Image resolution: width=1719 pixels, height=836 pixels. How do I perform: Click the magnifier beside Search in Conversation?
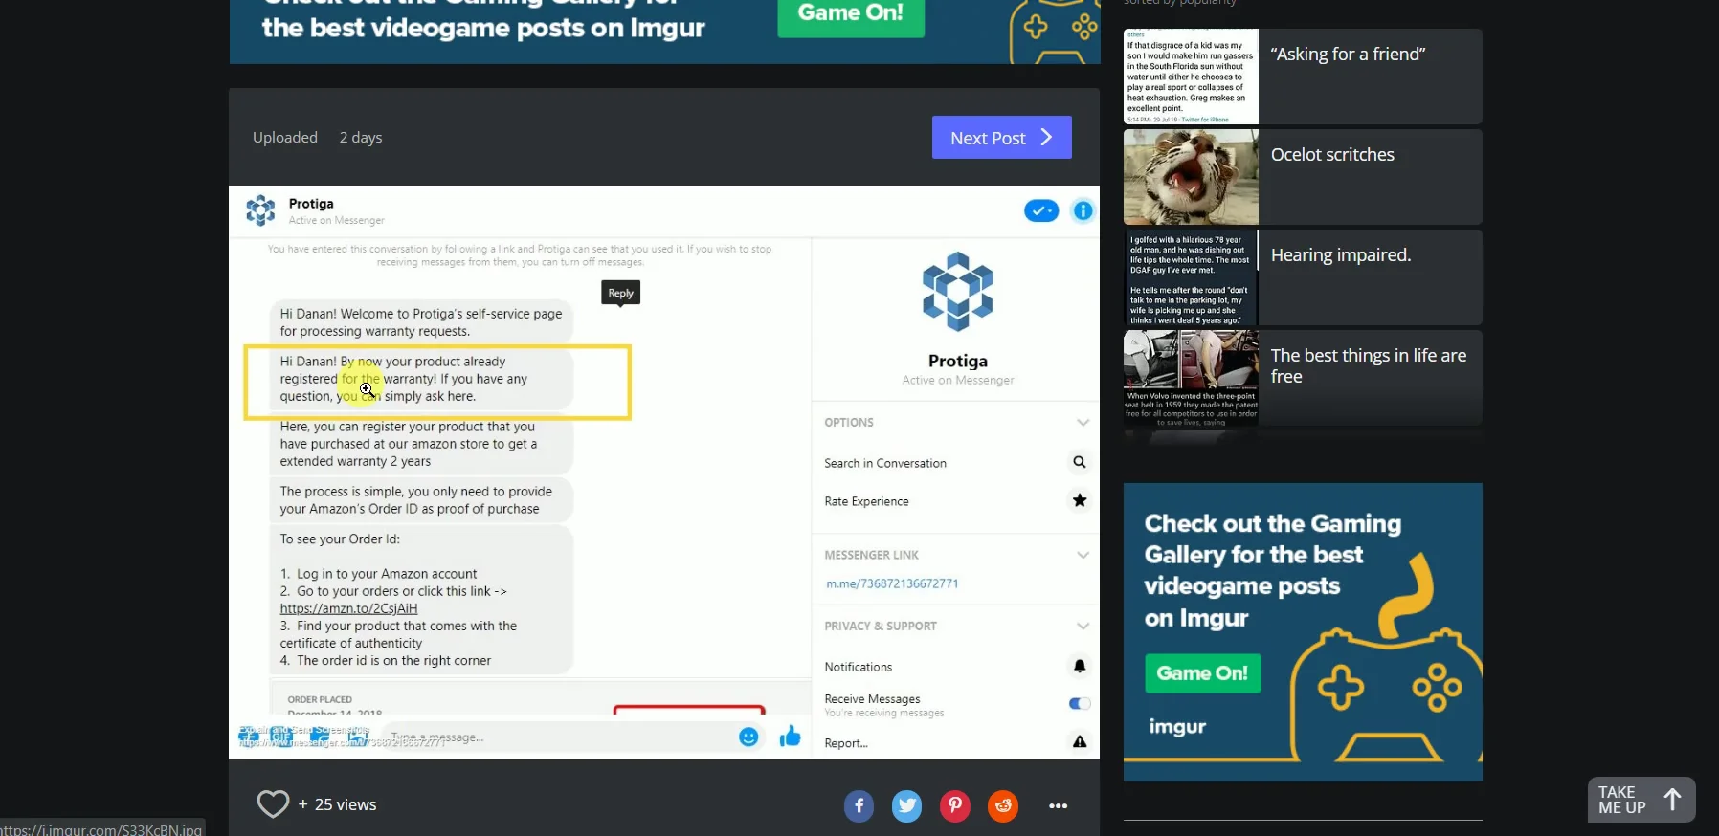point(1080,462)
